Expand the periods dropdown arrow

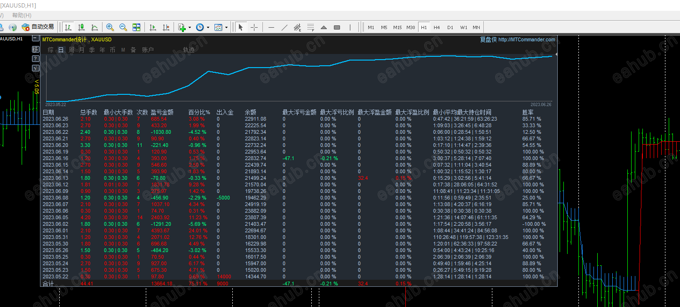pyautogui.click(x=208, y=27)
